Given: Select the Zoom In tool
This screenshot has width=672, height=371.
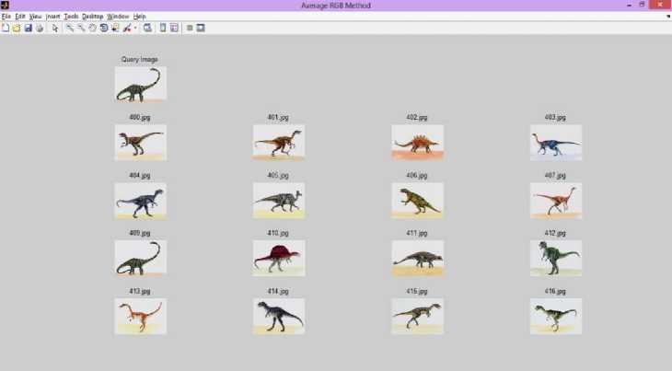Looking at the screenshot, I should pos(70,28).
